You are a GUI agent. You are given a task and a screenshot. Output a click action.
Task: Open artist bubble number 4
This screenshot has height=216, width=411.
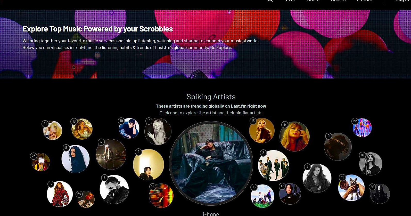click(x=111, y=154)
